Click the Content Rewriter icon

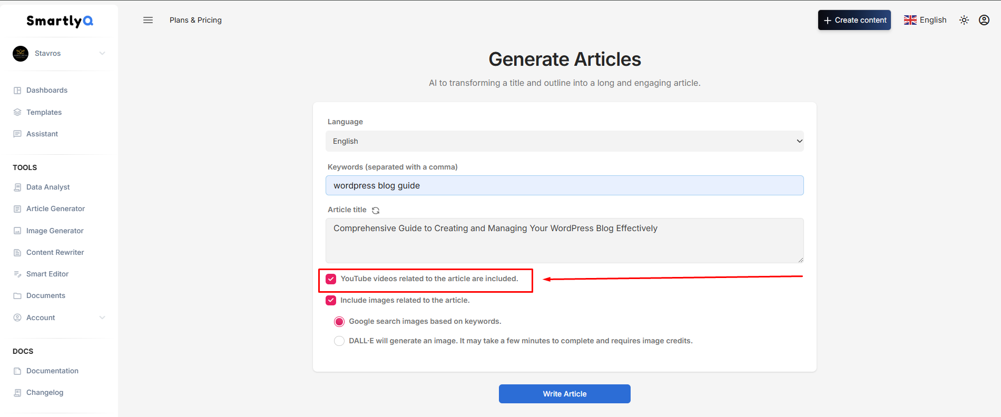point(17,253)
